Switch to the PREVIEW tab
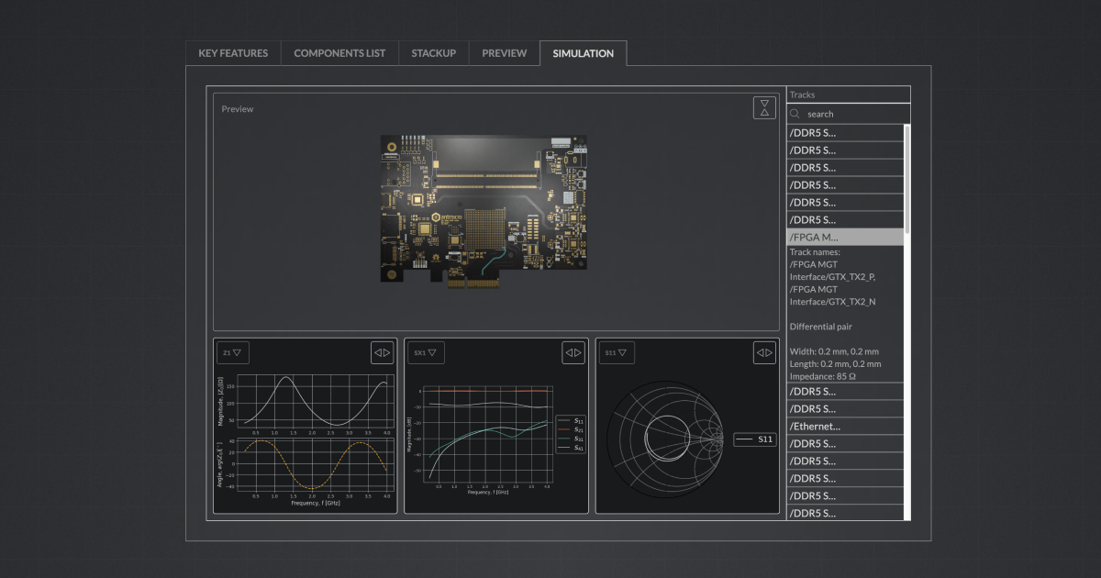The image size is (1101, 578). 505,53
